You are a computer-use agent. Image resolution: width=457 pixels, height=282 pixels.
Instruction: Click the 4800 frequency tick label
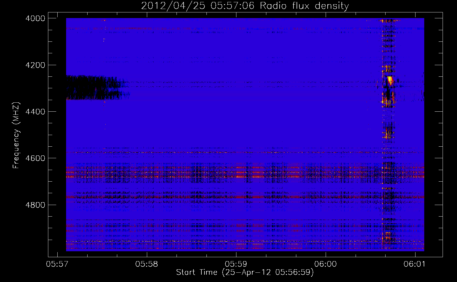pyautogui.click(x=35, y=205)
